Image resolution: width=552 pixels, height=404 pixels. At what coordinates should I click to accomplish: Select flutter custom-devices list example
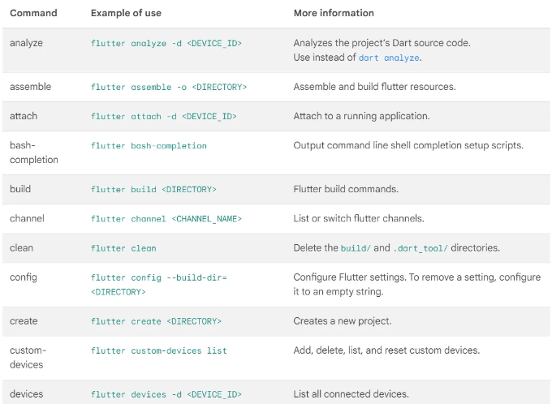pyautogui.click(x=159, y=350)
